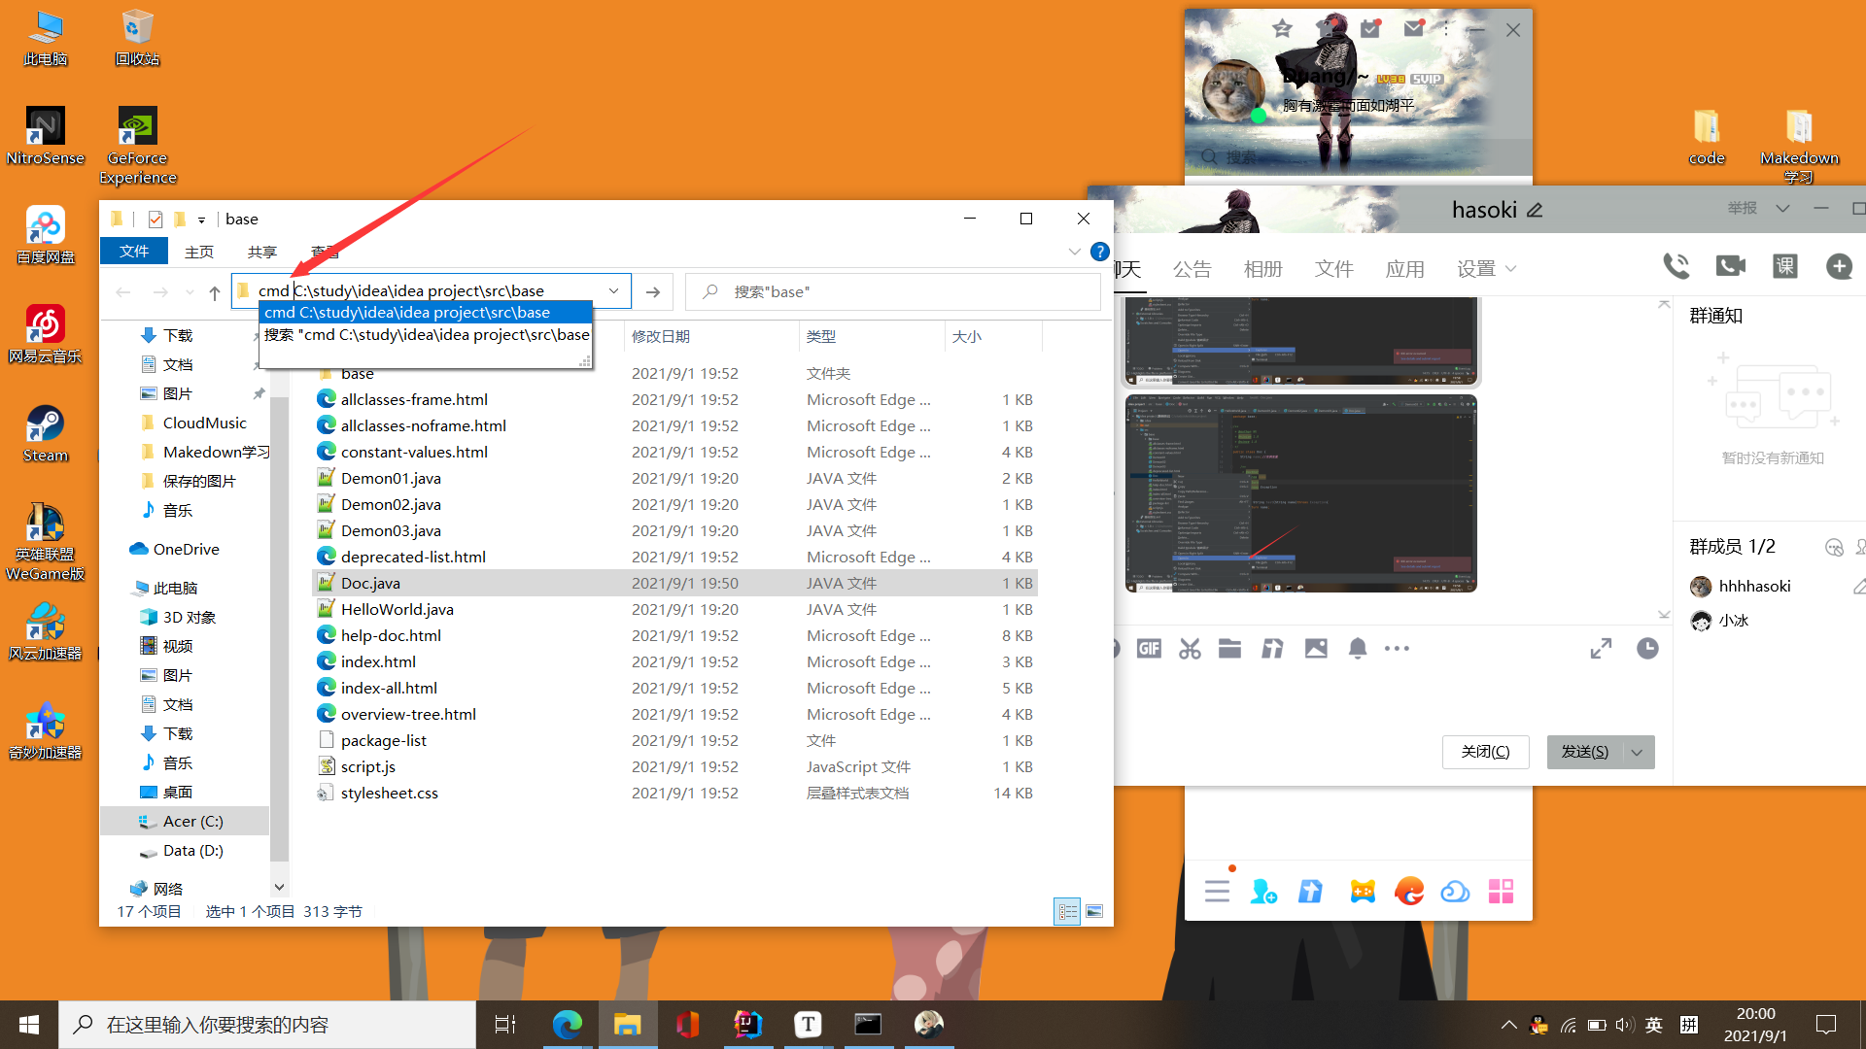Open the apps grid icon in QQ bottom bar
This screenshot has width=1866, height=1049.
pyautogui.click(x=1501, y=891)
